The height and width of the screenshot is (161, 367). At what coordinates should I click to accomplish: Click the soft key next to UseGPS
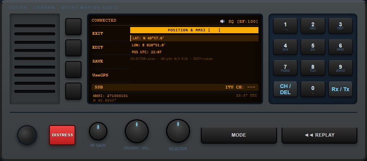pos(73,91)
